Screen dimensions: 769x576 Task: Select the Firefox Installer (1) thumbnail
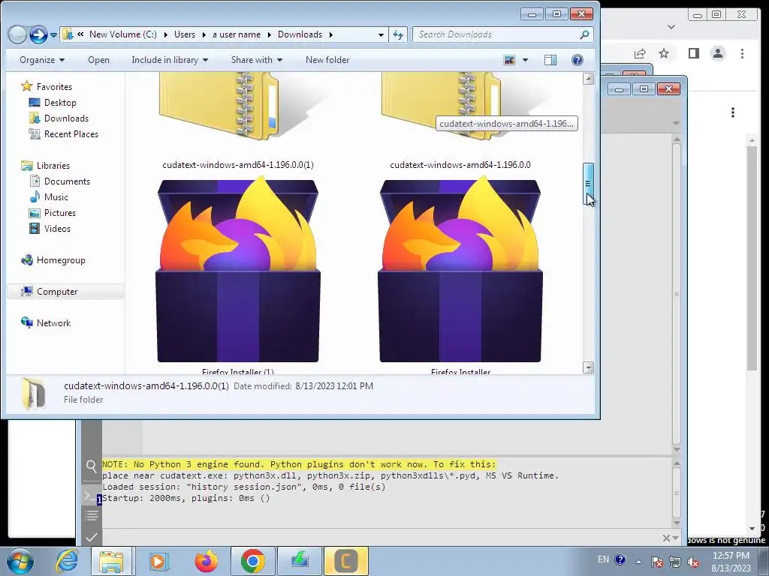(238, 270)
